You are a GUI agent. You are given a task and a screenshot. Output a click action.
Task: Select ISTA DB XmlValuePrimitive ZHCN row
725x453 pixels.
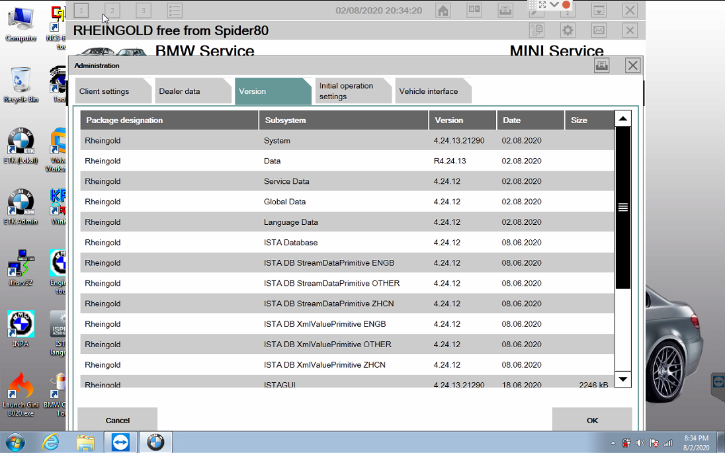(x=347, y=364)
